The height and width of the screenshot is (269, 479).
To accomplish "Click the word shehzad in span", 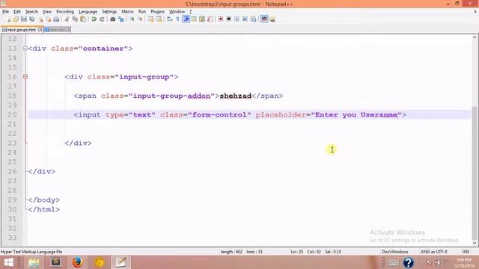I will [x=236, y=96].
